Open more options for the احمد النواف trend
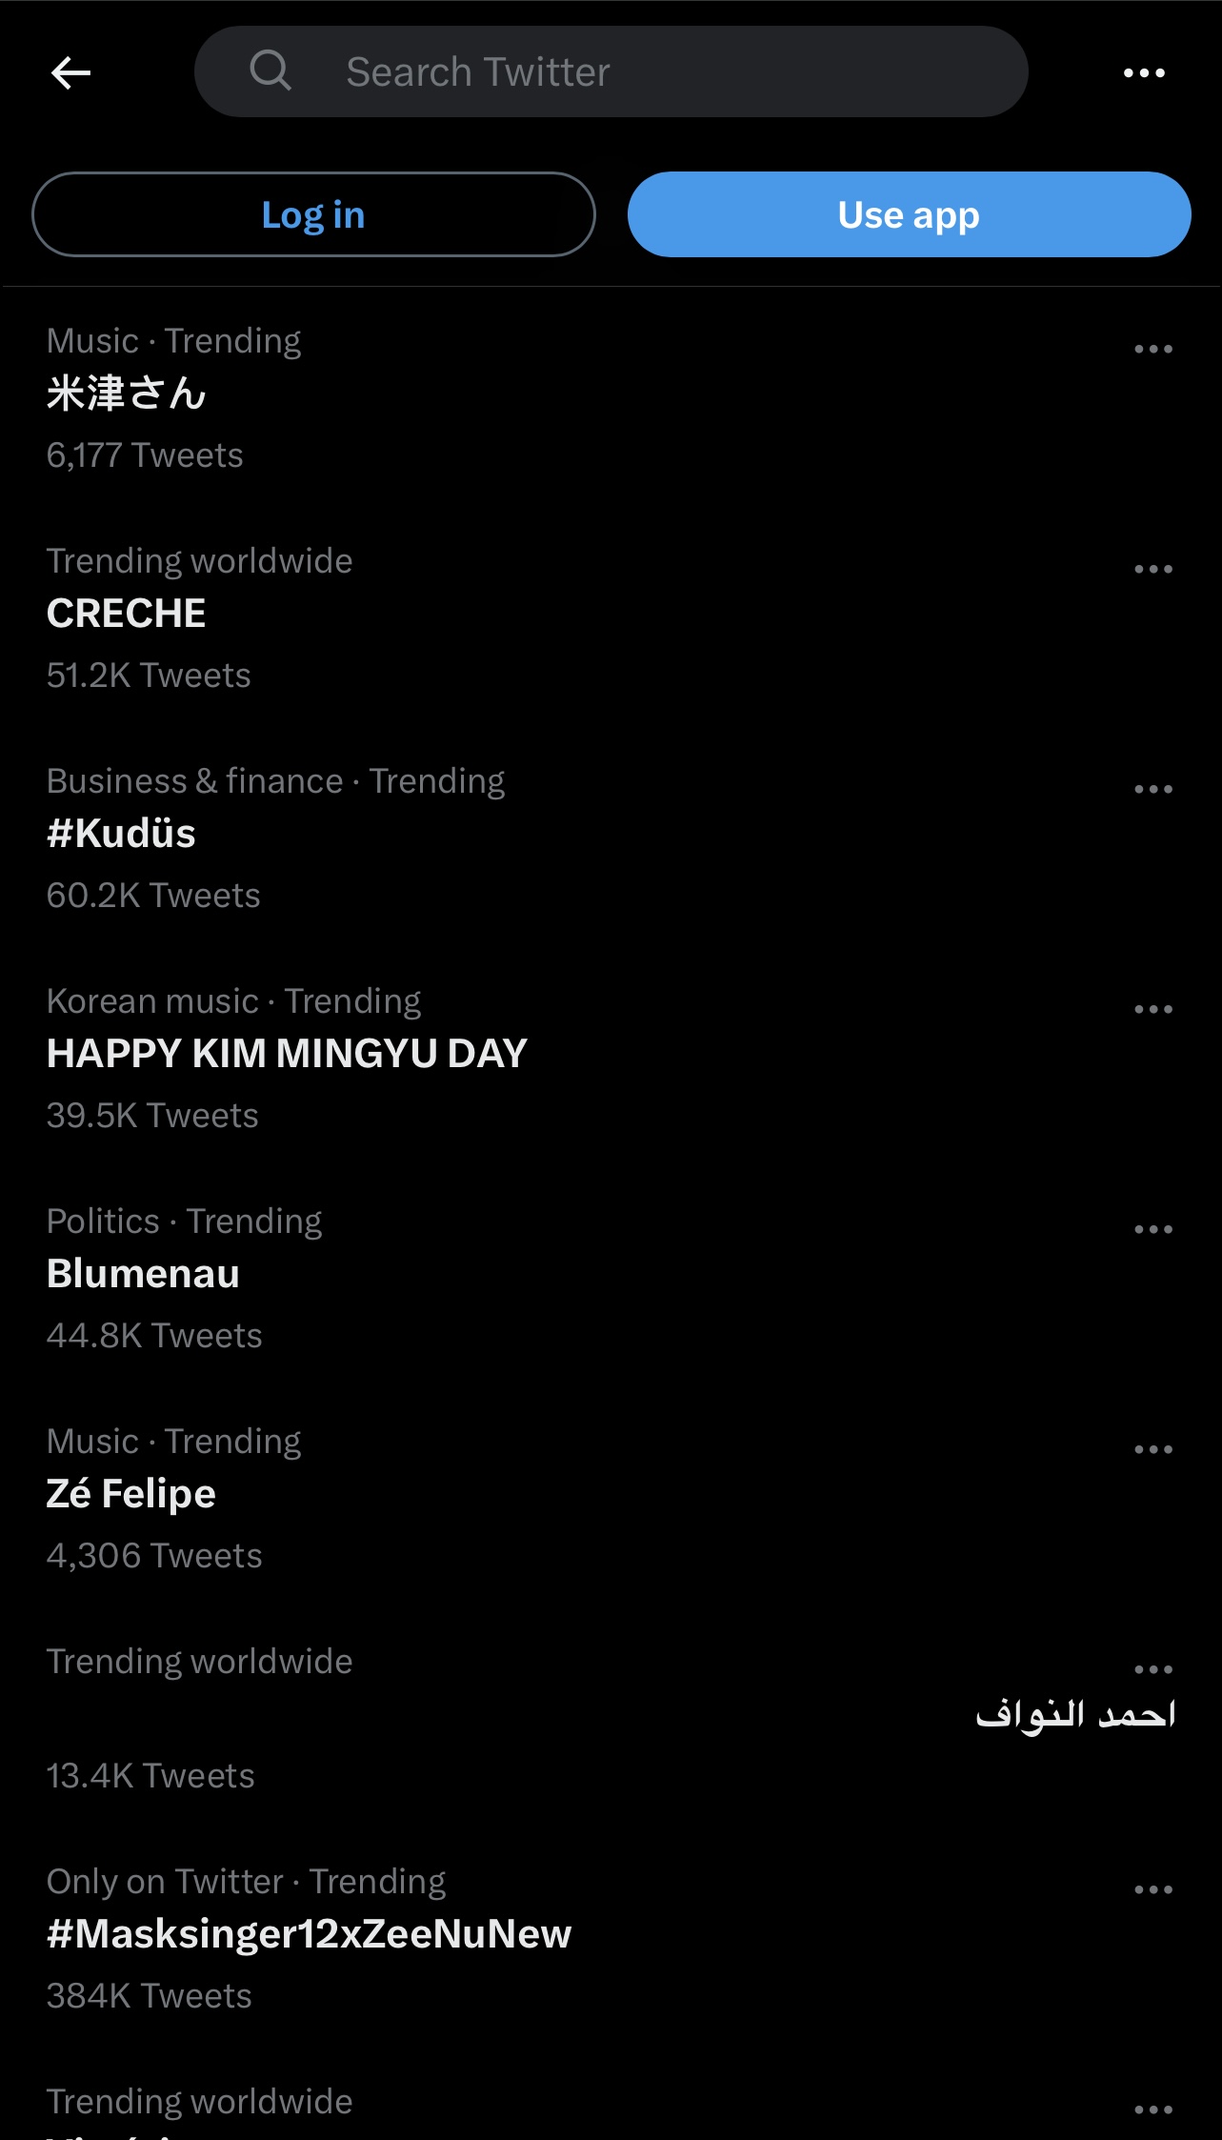The height and width of the screenshot is (2140, 1222). [1152, 1670]
